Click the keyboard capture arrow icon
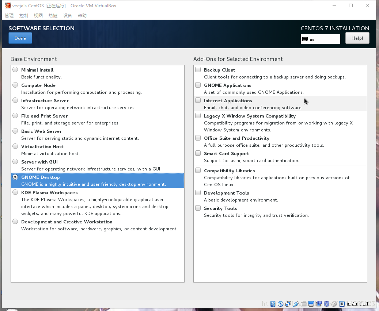The height and width of the screenshot is (311, 379). pyautogui.click(x=342, y=304)
